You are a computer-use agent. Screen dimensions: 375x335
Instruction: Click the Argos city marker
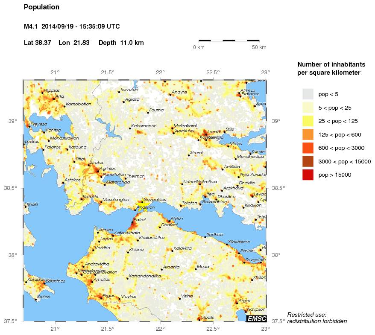click(237, 303)
